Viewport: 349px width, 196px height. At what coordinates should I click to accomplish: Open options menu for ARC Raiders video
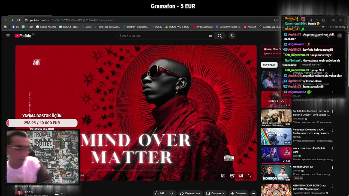click(x=332, y=130)
